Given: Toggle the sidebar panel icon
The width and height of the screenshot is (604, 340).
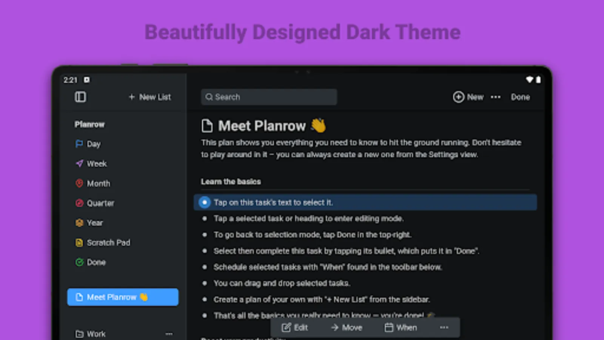Looking at the screenshot, I should tap(80, 97).
